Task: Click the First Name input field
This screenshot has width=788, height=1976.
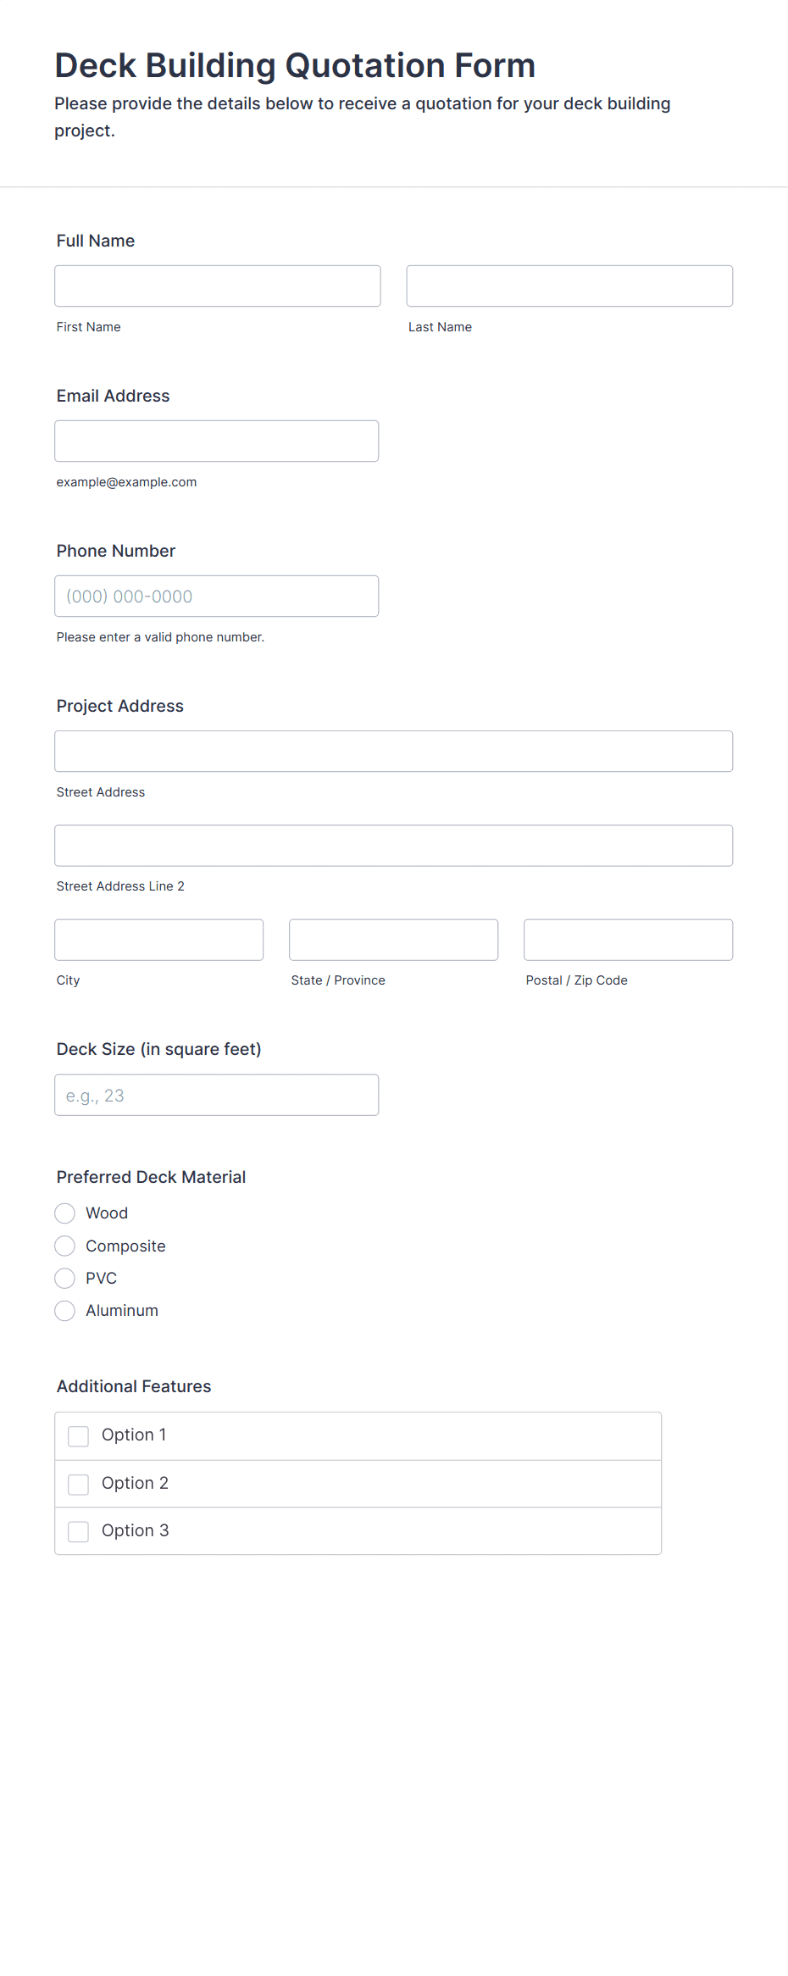Action: 218,286
